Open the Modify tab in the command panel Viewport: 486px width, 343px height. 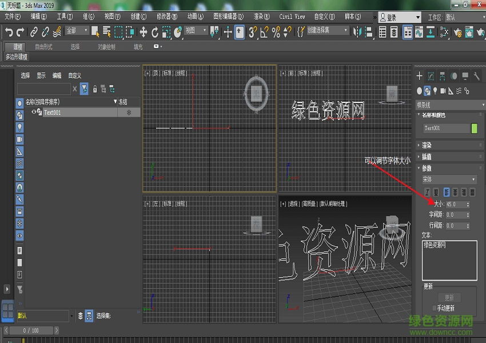(x=431, y=75)
